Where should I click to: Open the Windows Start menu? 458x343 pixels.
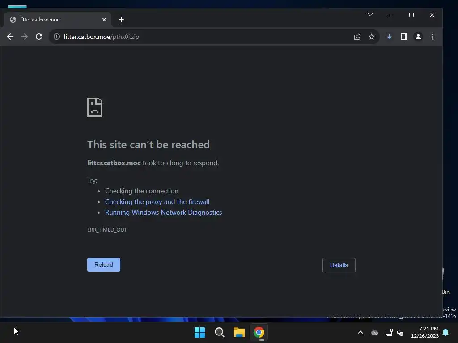click(x=200, y=332)
